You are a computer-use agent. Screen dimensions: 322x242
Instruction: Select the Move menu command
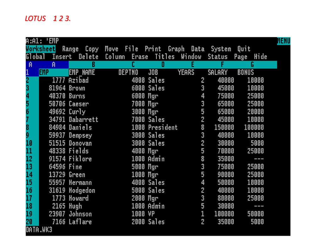(112, 49)
